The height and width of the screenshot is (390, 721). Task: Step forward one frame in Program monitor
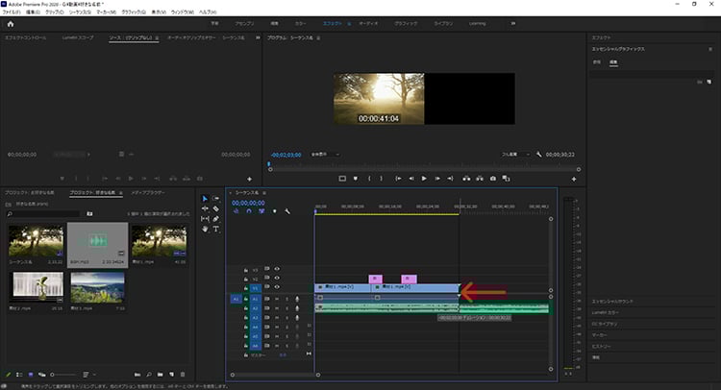coord(437,179)
